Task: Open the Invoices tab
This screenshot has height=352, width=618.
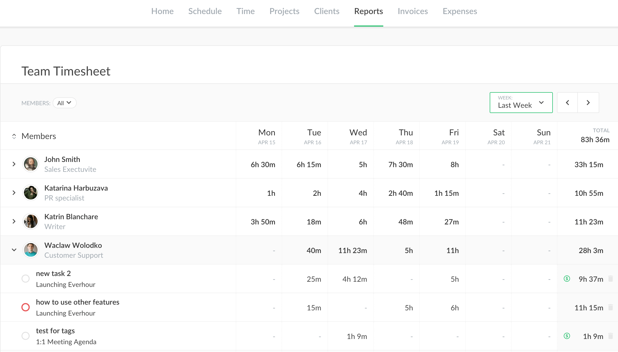Action: 413,11
